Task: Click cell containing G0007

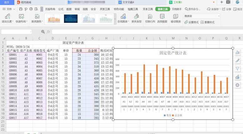Action: [13, 78]
